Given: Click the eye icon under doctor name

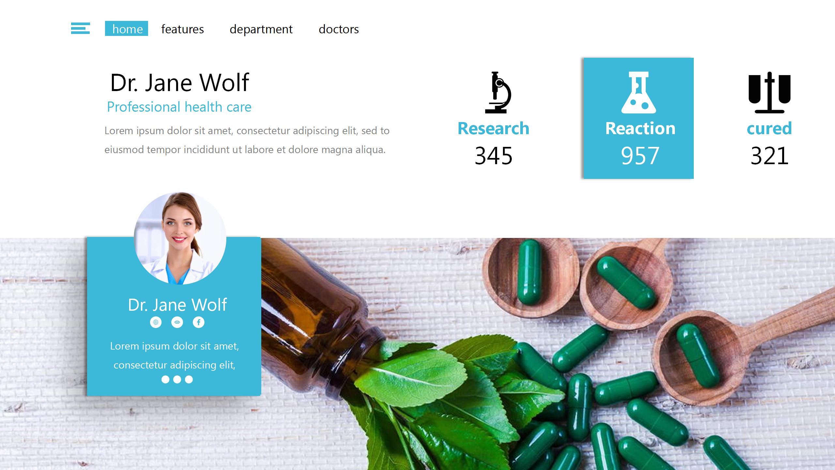Looking at the screenshot, I should tap(177, 322).
